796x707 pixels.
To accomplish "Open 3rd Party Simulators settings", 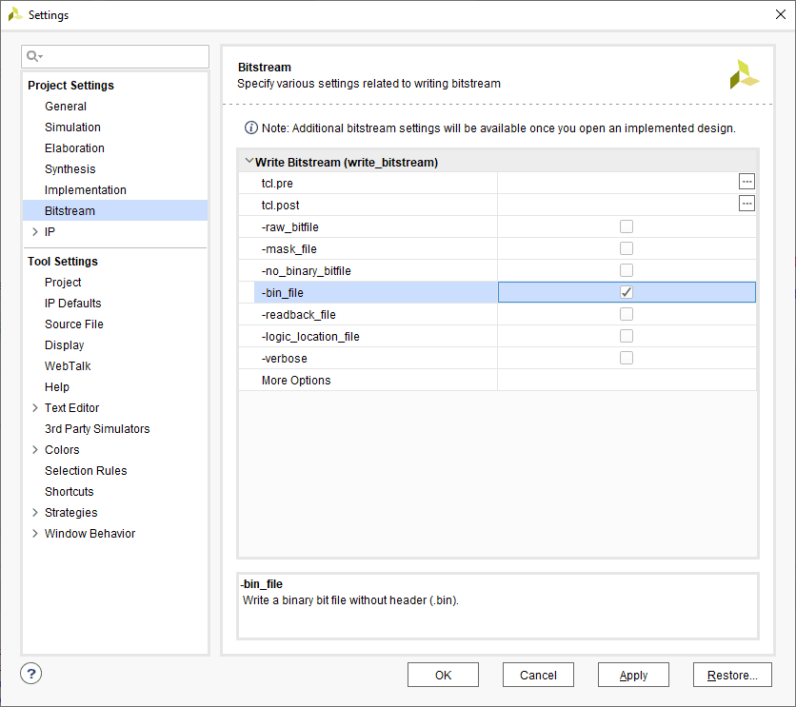I will [96, 429].
